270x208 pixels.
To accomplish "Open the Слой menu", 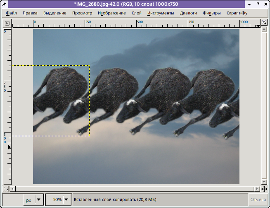I will pos(136,13).
